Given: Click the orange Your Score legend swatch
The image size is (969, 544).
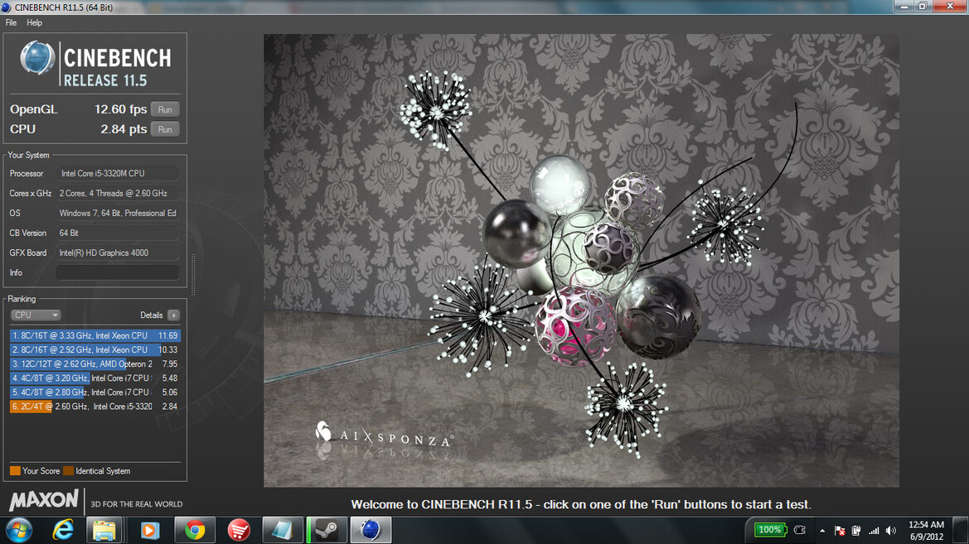Looking at the screenshot, I should pyautogui.click(x=15, y=470).
